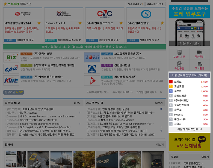Click 더보기 in 갤러리 header
Image resolution: width=213 pixels, height=168 pixels.
click(x=160, y=145)
